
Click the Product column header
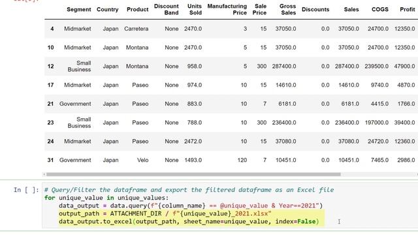[137, 9]
